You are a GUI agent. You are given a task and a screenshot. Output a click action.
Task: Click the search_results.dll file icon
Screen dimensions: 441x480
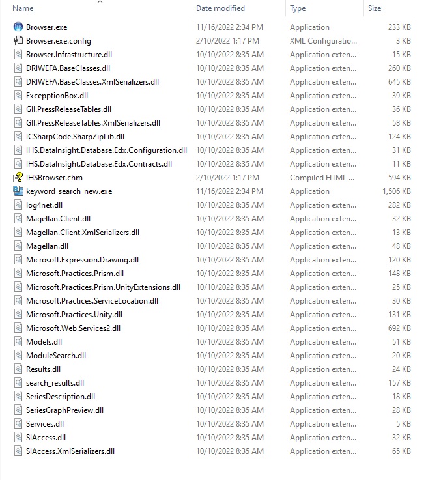tap(18, 383)
